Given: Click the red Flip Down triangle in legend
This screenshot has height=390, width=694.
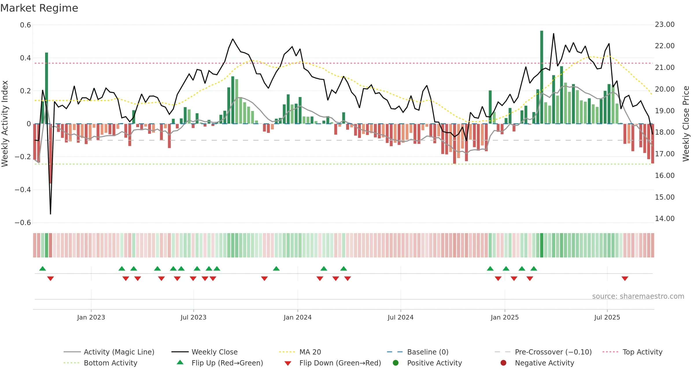Looking at the screenshot, I should pos(288,363).
